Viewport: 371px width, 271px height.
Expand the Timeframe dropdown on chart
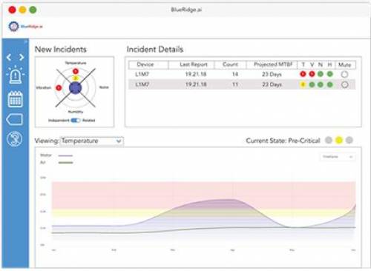click(x=338, y=157)
